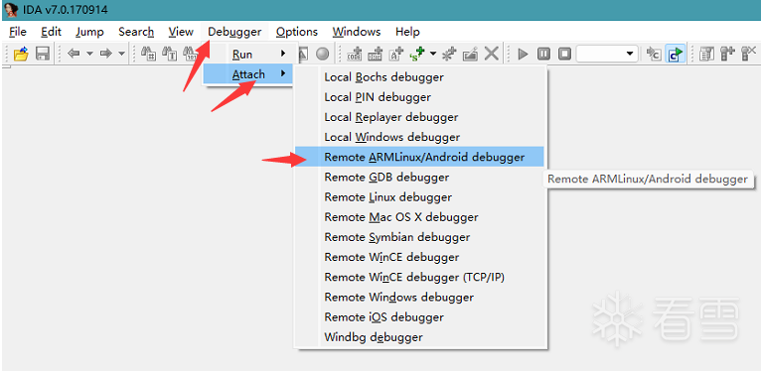Click the X undefine icon

[492, 54]
